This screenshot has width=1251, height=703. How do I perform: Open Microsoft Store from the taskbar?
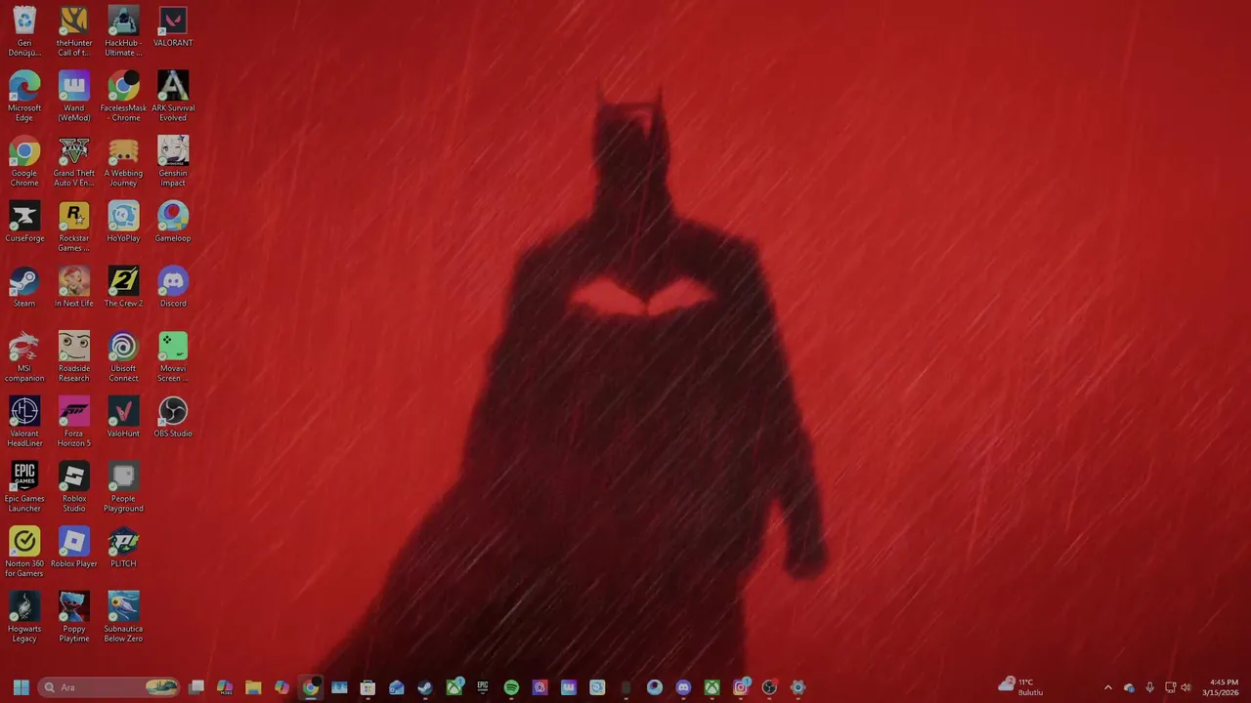pyautogui.click(x=367, y=687)
